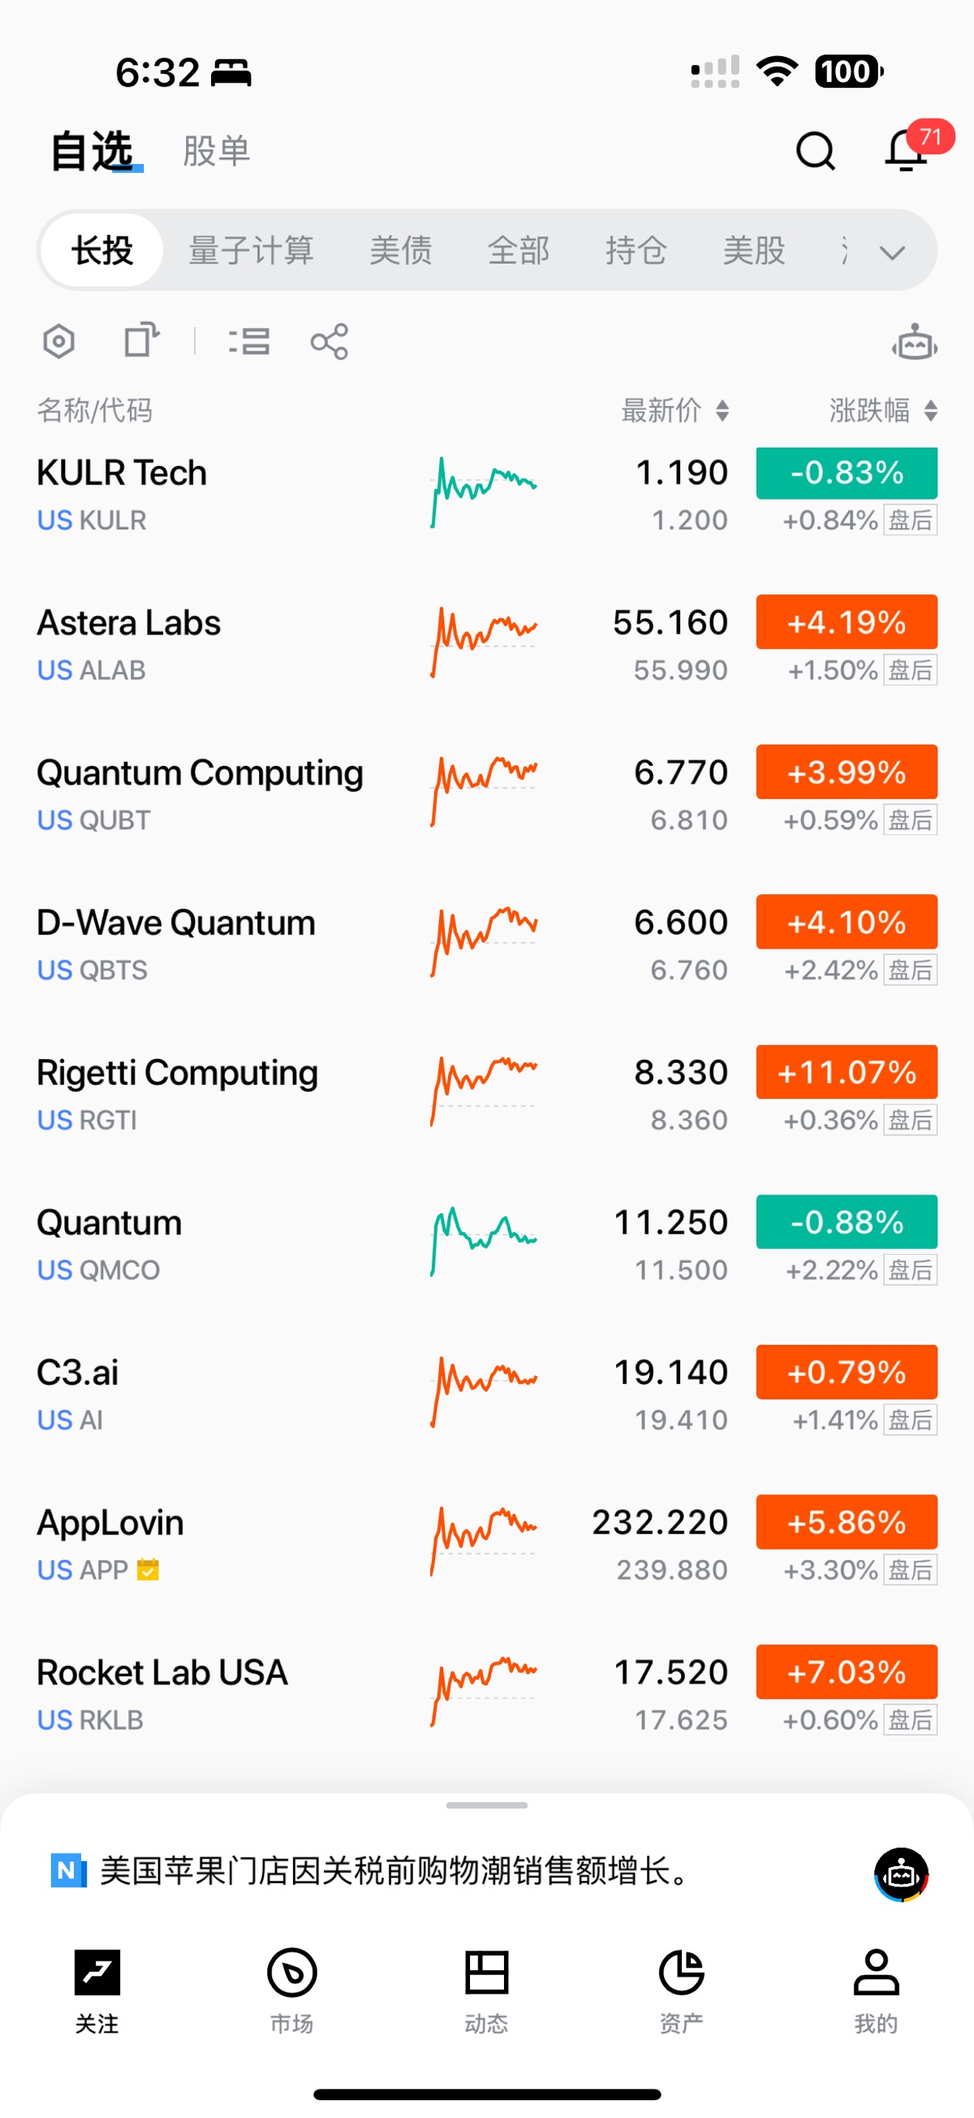Viewport: 974px width, 2118px height.
Task: View the AppLovin mini price chart
Action: [484, 1541]
